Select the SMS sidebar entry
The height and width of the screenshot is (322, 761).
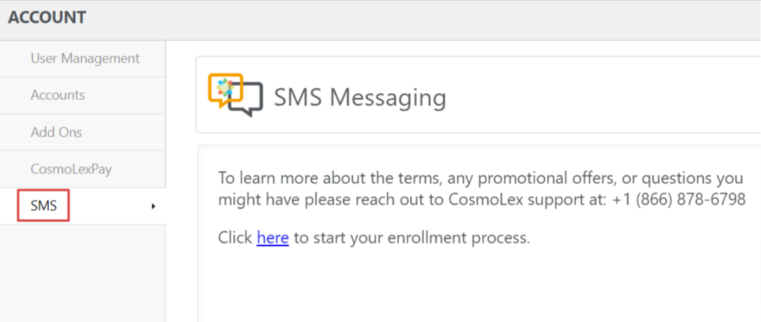44,205
